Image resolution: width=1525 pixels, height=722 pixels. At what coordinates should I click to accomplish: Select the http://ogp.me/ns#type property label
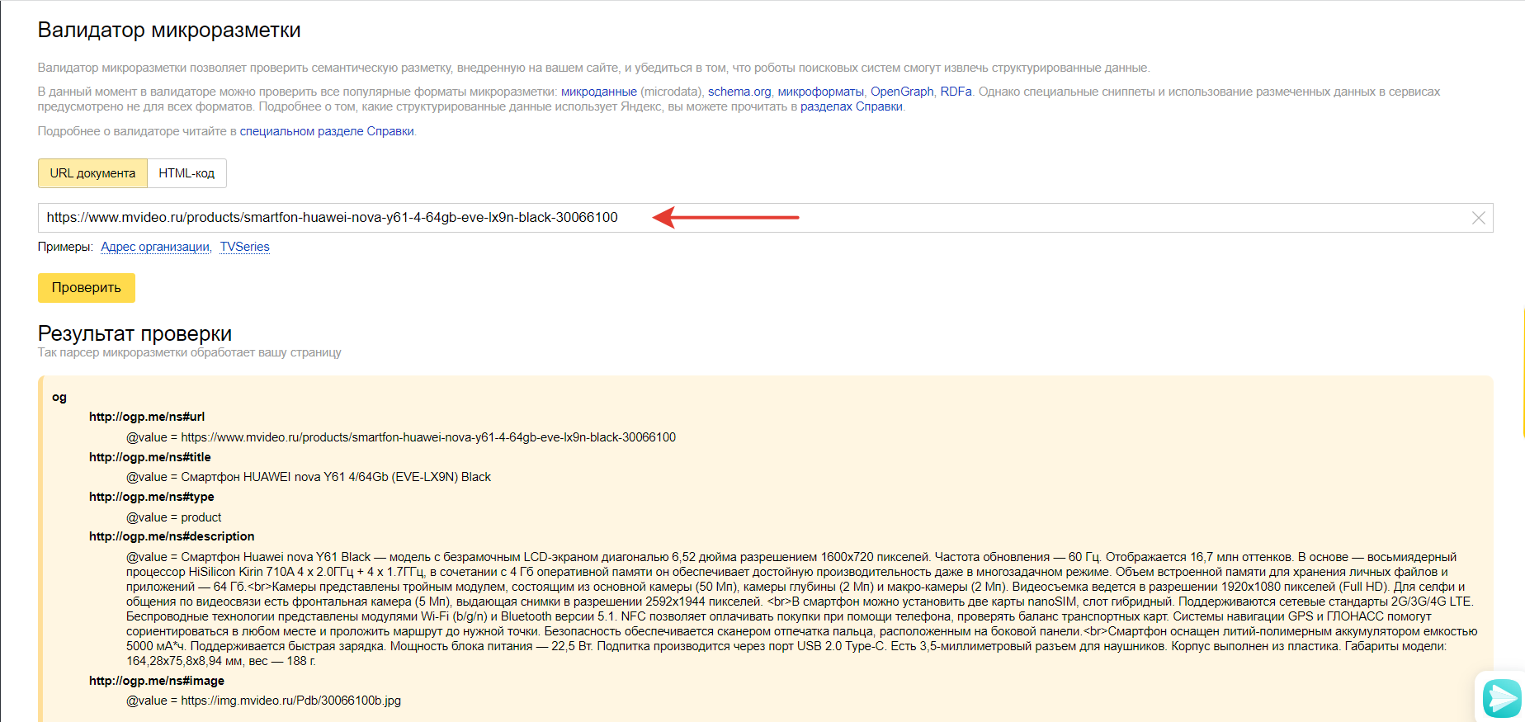coord(152,497)
